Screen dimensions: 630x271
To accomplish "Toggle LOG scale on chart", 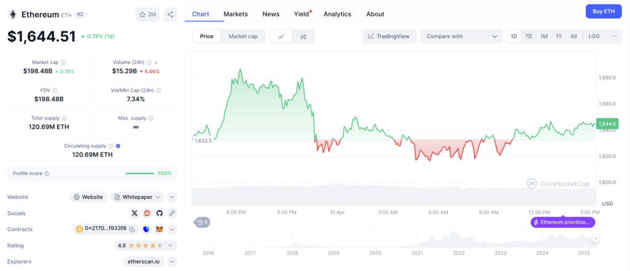I will [x=594, y=36].
